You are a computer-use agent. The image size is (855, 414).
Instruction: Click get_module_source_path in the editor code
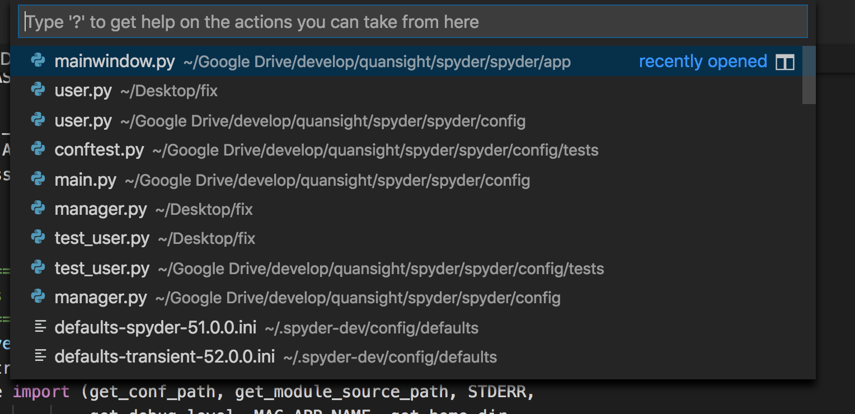click(341, 392)
